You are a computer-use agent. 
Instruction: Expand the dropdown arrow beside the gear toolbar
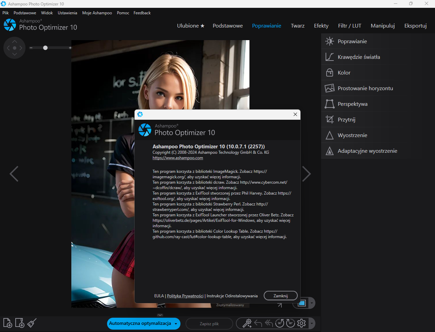click(312, 323)
